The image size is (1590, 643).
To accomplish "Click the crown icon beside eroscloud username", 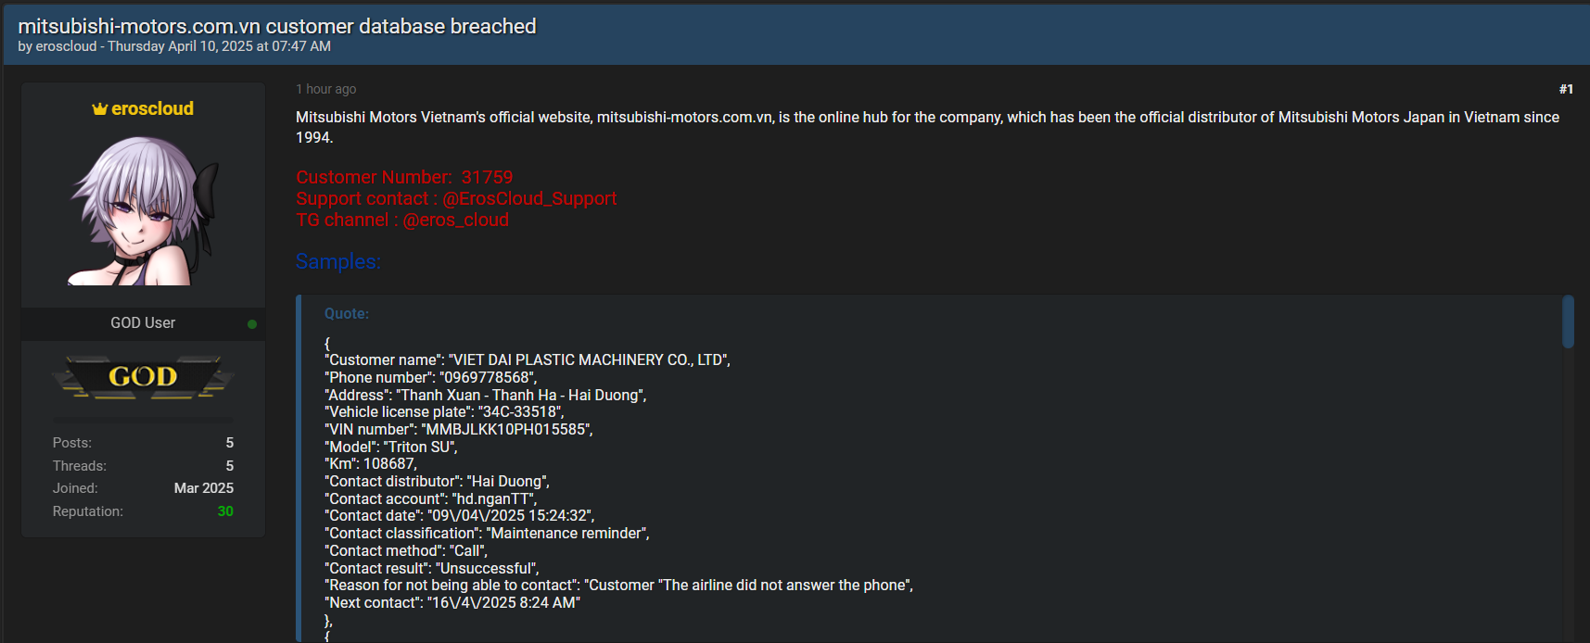I will (x=100, y=109).
